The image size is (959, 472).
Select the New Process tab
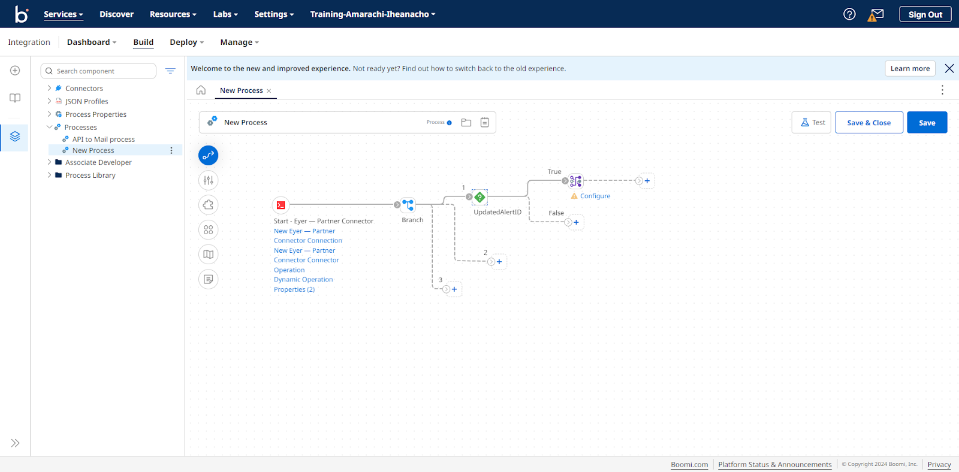242,90
